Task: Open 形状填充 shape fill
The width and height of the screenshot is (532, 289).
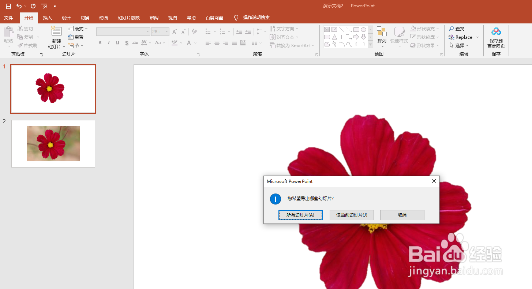Action: point(424,29)
